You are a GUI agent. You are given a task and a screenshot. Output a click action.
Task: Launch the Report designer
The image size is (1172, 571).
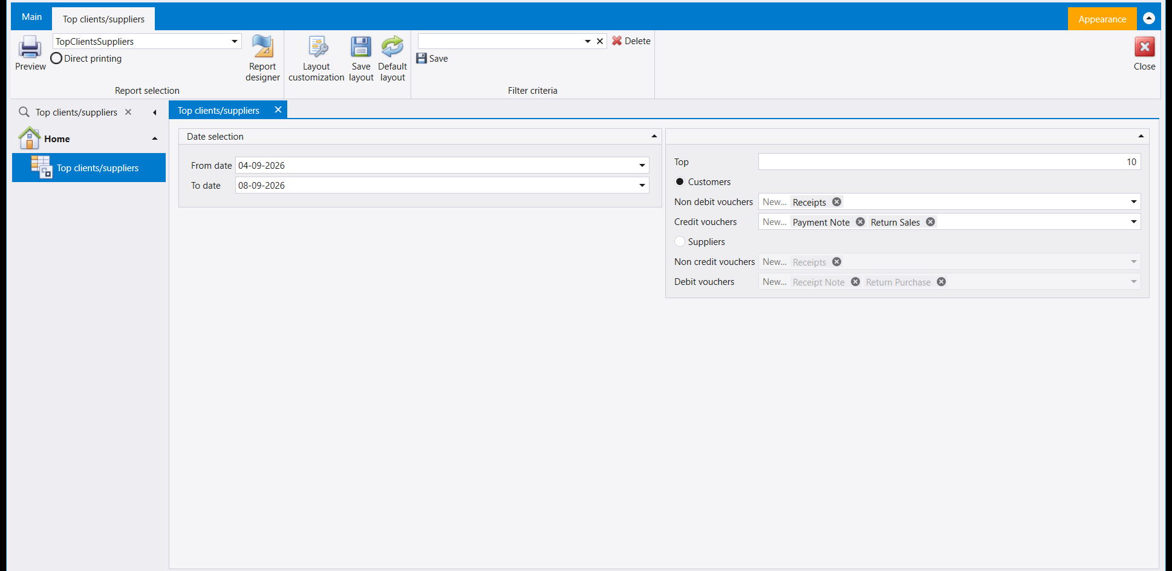pyautogui.click(x=262, y=58)
